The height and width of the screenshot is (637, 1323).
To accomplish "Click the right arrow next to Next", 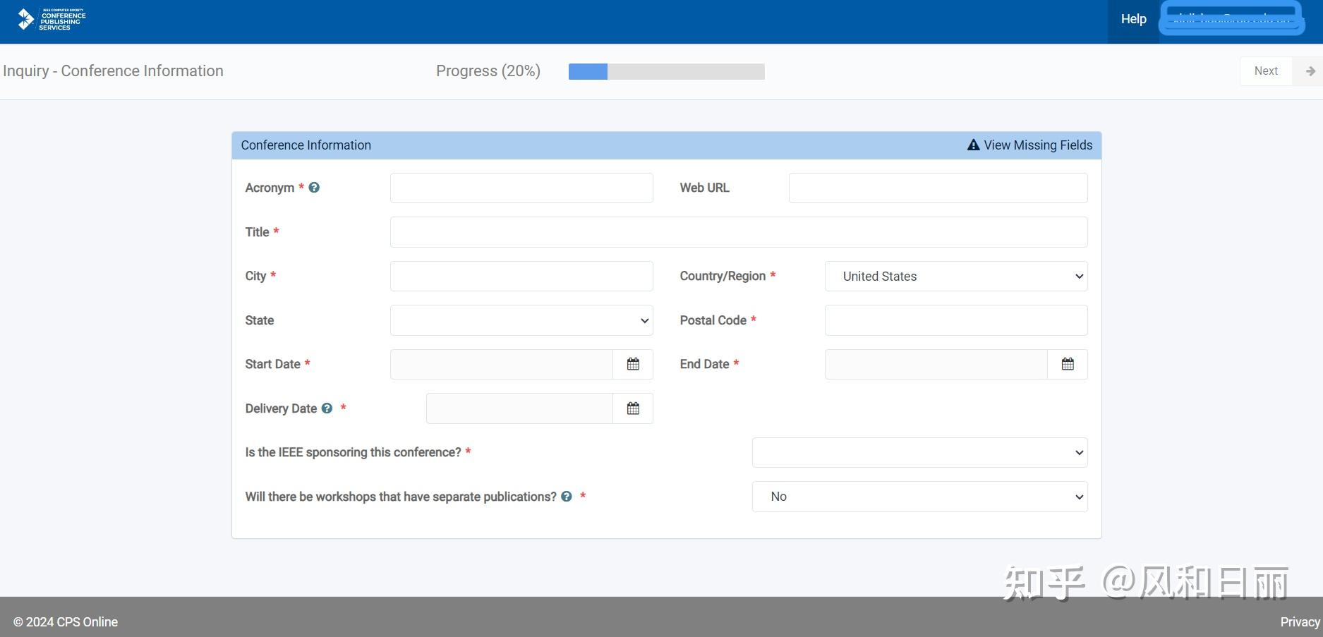I will click(1310, 71).
